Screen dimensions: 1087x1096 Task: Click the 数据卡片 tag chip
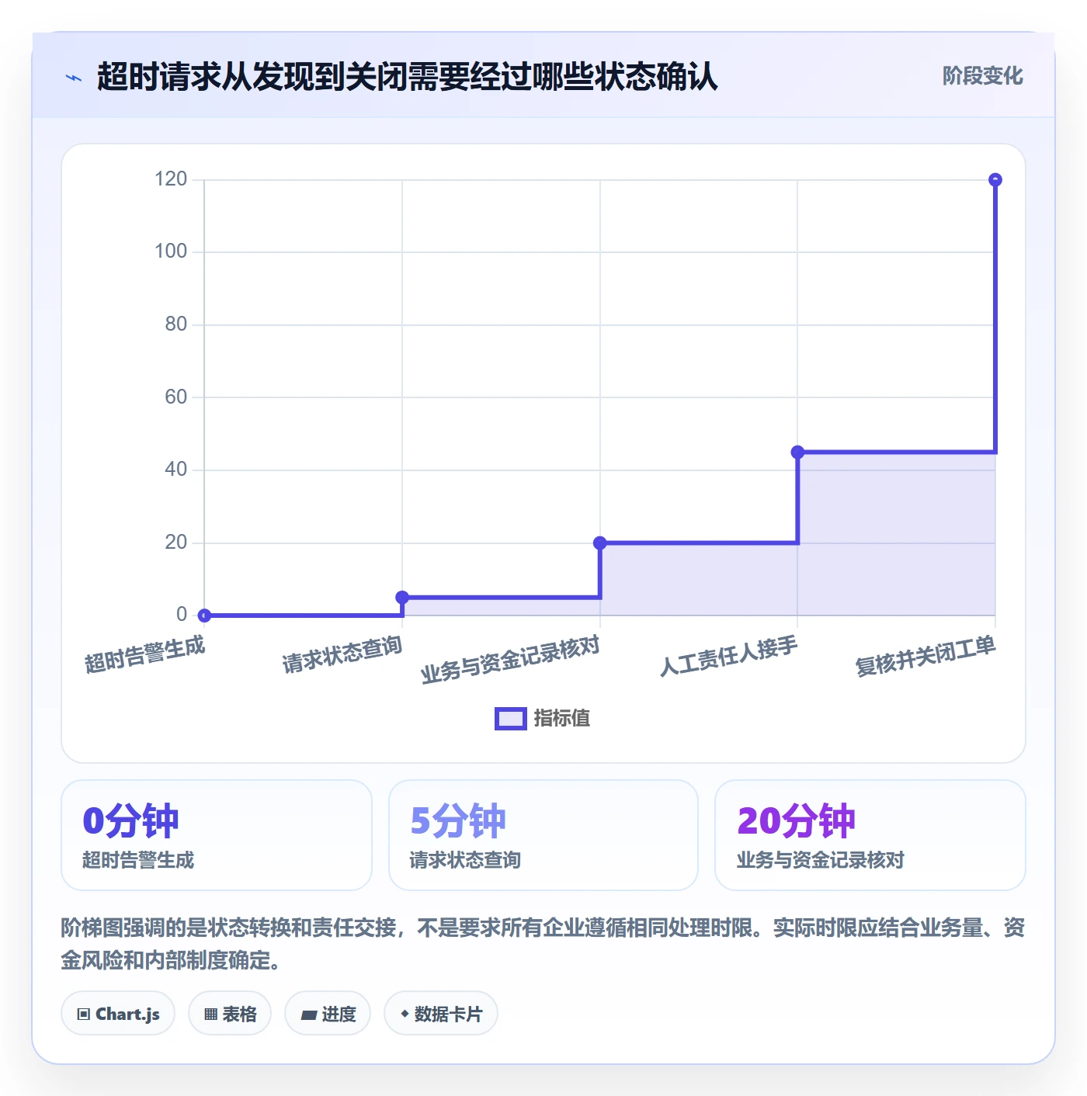click(441, 1014)
